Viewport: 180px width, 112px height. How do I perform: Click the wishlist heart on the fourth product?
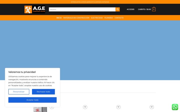tap(152, 107)
